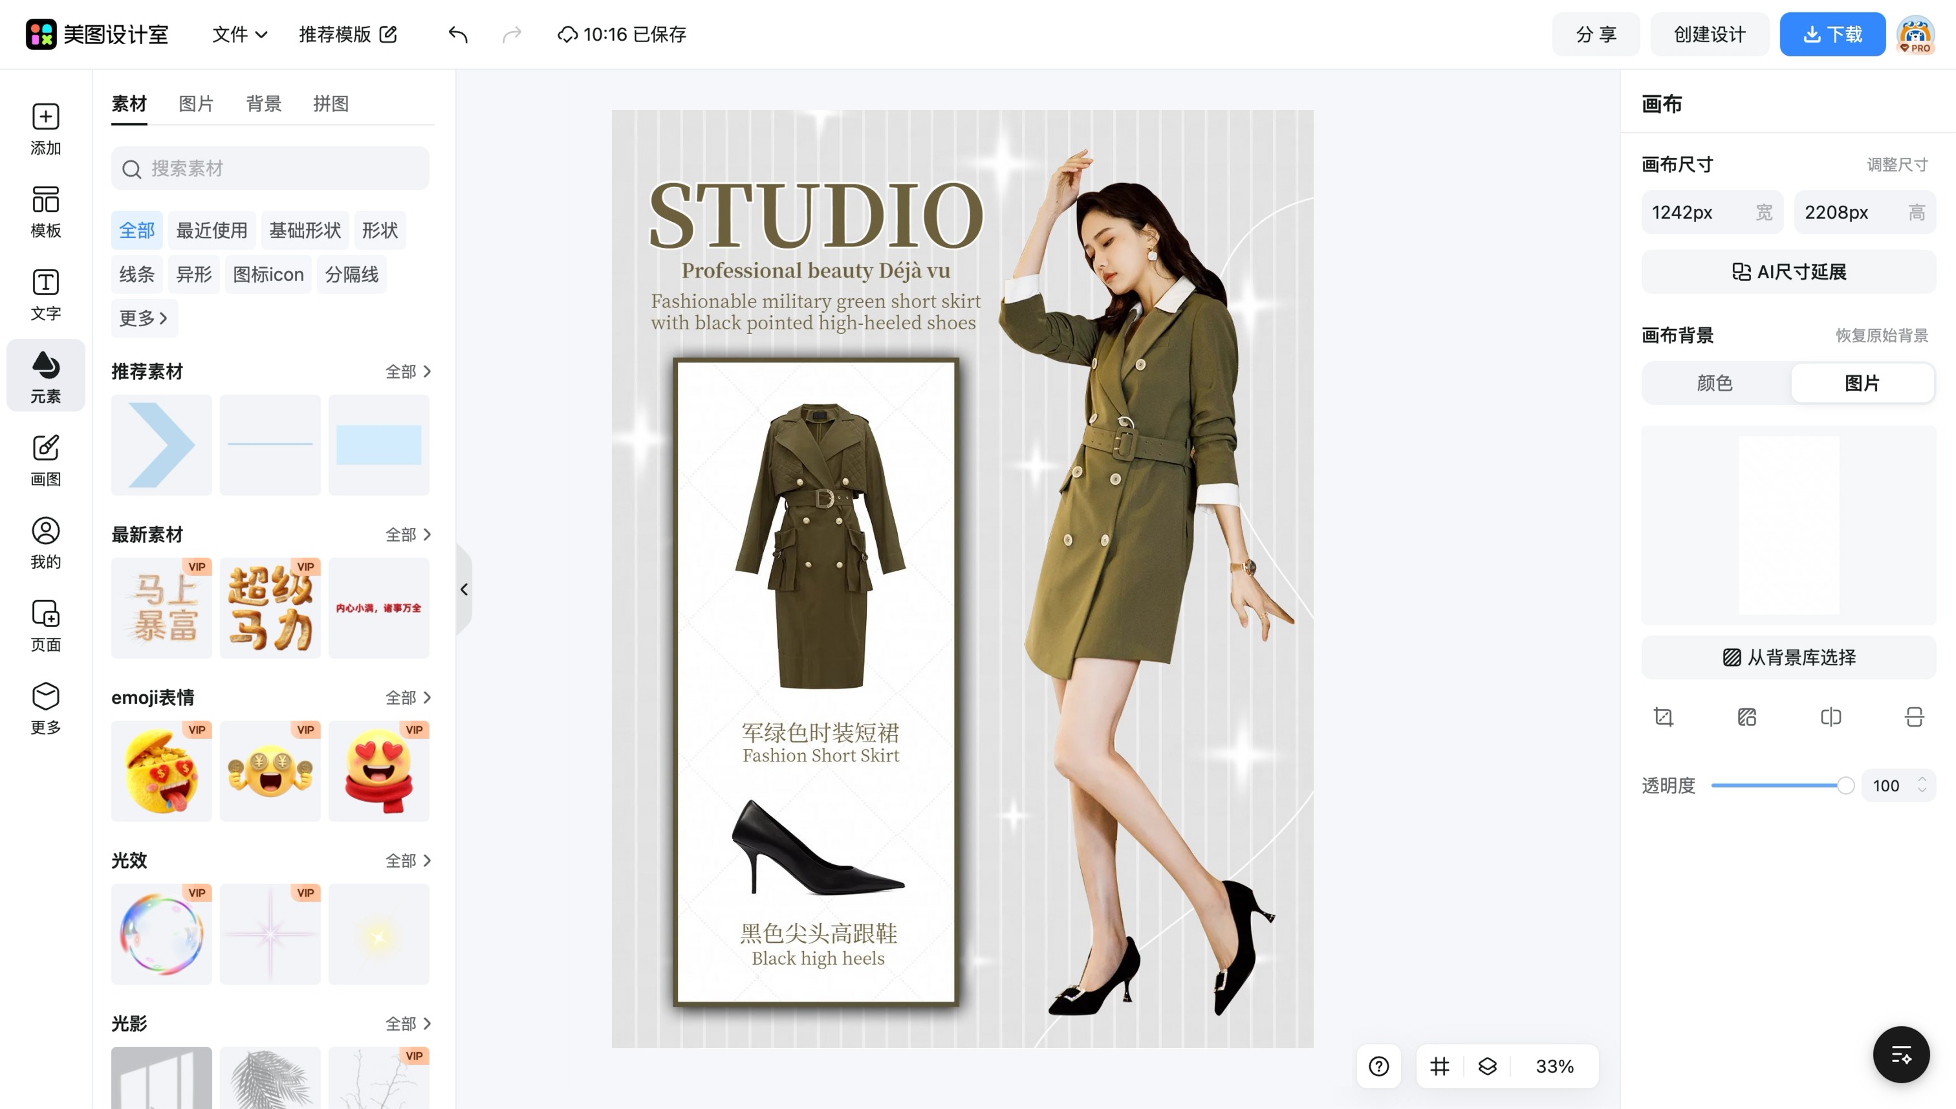Open the 更多 cube icon in sidebar
Screen dimensions: 1956x1109
point(46,708)
